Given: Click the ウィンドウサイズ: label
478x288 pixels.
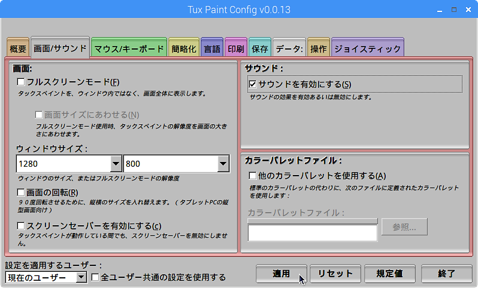Looking at the screenshot, I should click(52, 149).
